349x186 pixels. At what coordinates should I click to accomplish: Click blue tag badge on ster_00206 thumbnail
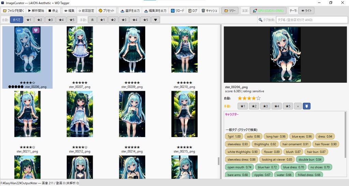tap(19, 30)
